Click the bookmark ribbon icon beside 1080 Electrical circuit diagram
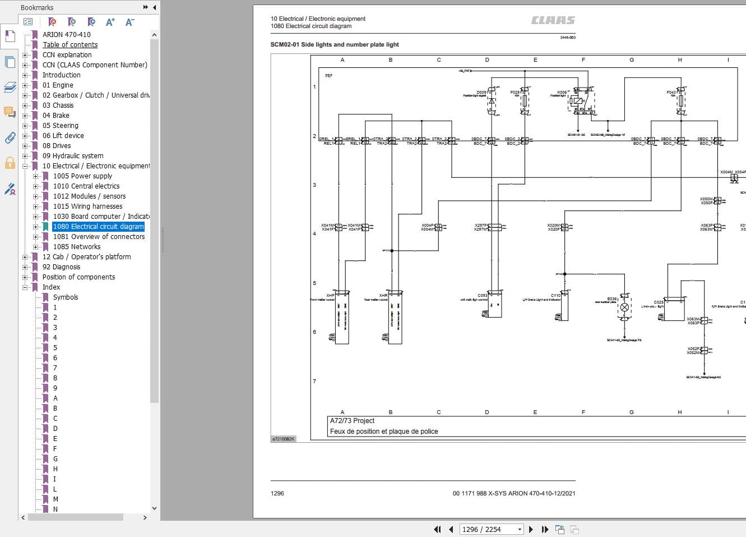Screen dimensions: 746x537 45,227
